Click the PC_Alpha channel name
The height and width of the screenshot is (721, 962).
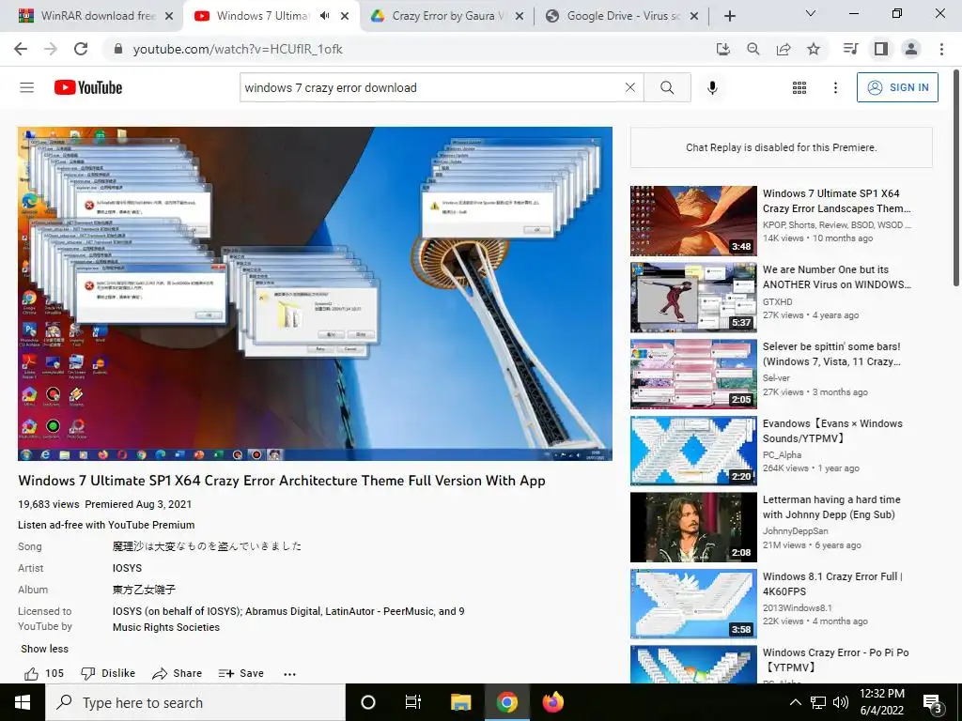(783, 455)
